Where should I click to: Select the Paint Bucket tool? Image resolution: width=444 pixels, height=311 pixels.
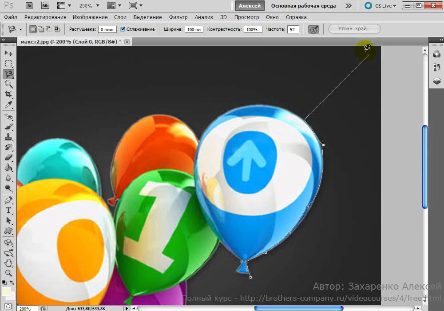8,167
